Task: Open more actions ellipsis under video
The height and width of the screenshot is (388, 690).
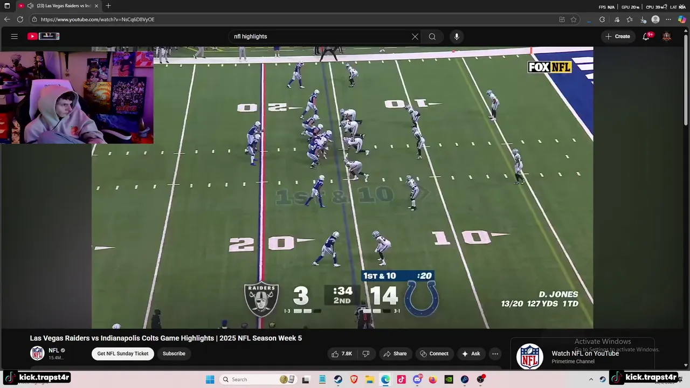Action: pos(495,354)
